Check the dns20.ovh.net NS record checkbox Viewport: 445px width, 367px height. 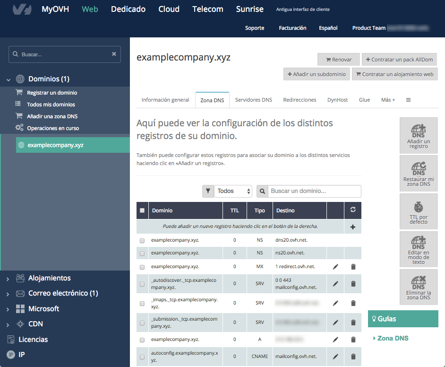pos(142,241)
